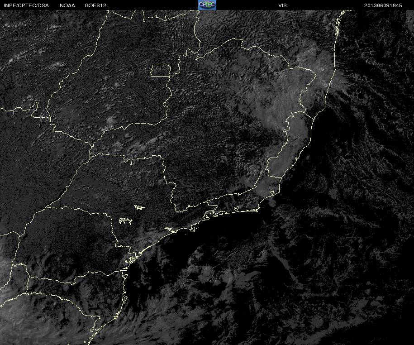Click the small rectangular Federal District outline
This screenshot has width=414, height=345.
[x=161, y=71]
